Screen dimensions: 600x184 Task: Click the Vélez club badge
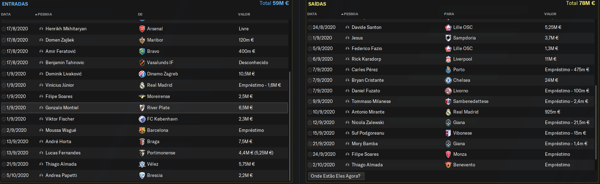[142, 164]
